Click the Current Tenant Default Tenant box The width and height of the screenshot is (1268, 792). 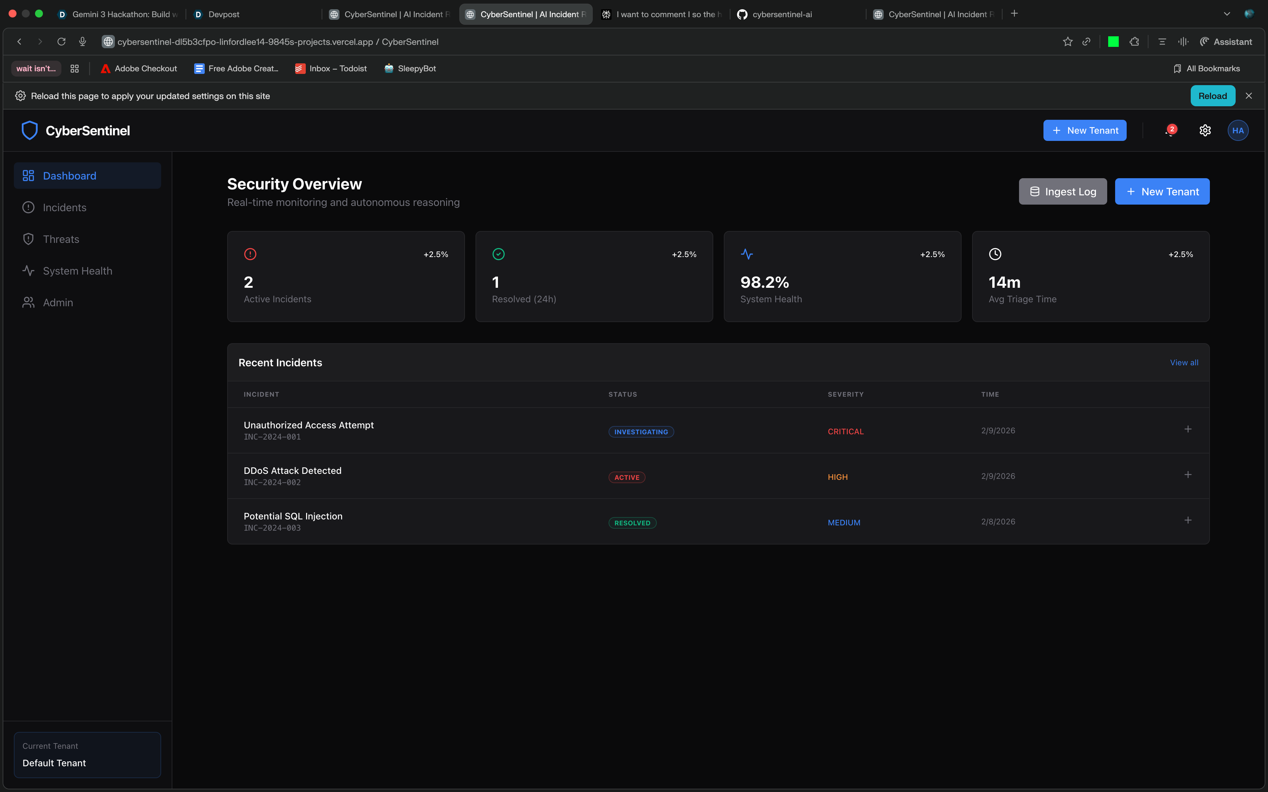click(87, 755)
